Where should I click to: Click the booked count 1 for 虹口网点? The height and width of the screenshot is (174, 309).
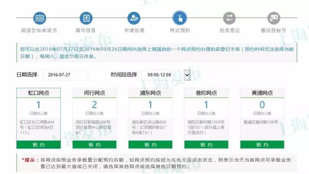point(39,105)
